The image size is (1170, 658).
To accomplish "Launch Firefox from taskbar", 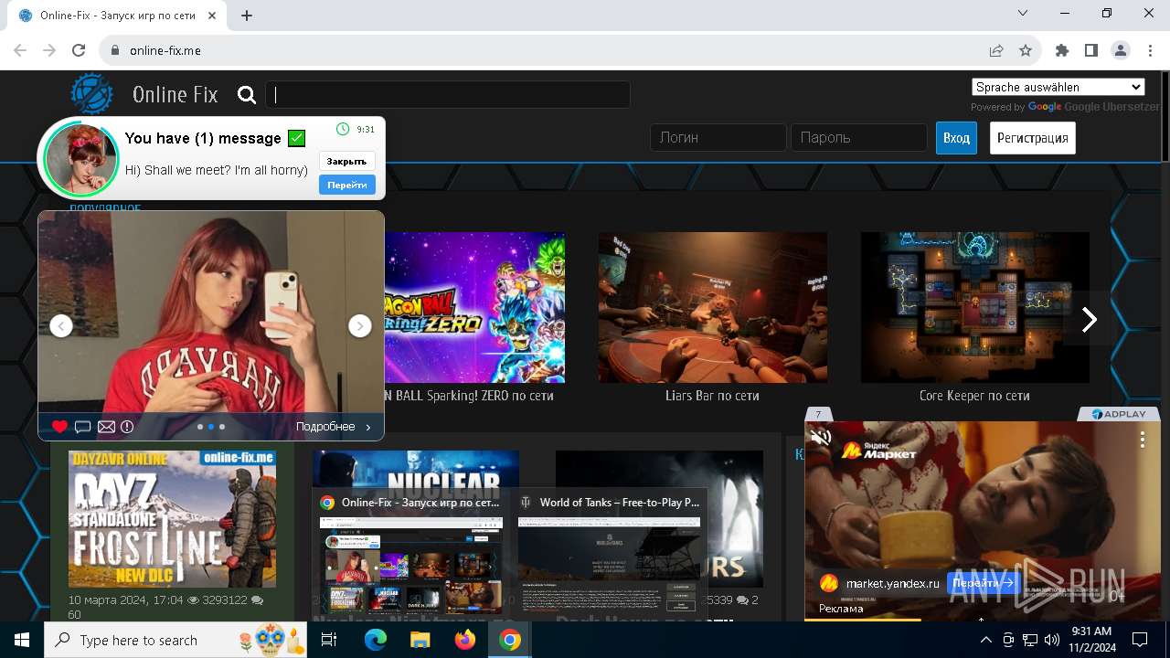I will [x=465, y=640].
